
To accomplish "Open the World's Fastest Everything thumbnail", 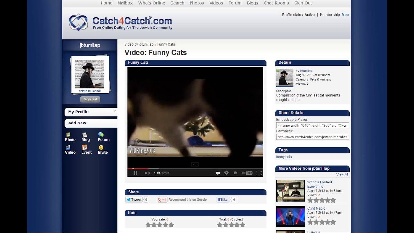I will [x=290, y=191].
